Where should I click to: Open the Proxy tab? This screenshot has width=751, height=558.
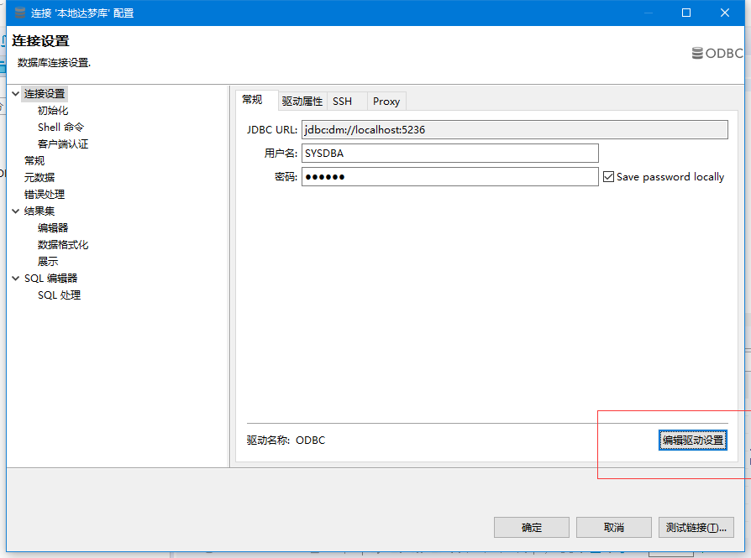pos(386,102)
